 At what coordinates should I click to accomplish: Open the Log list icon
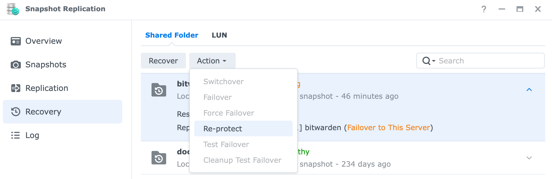[x=15, y=135]
